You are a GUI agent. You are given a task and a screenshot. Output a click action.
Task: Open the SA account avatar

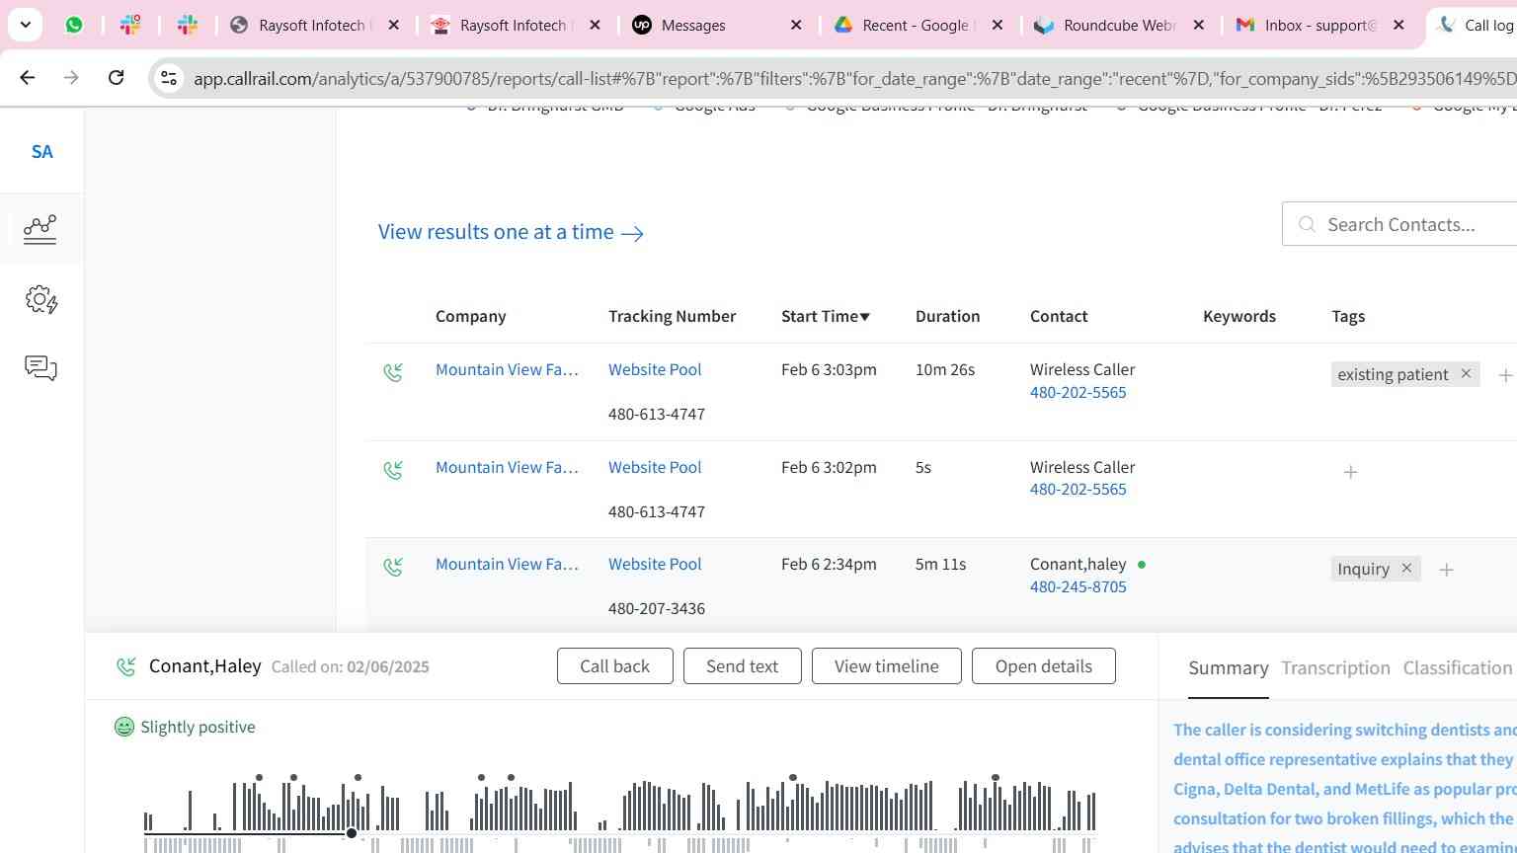(41, 152)
